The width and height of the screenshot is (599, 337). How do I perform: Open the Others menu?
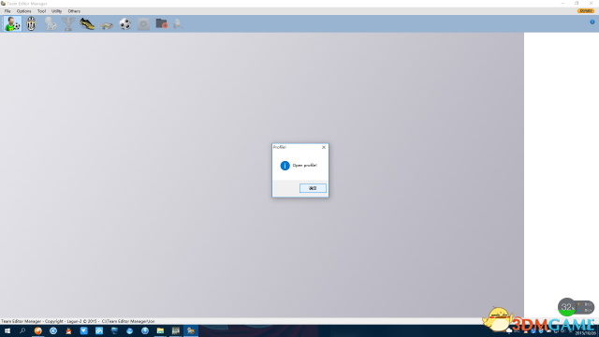74,11
